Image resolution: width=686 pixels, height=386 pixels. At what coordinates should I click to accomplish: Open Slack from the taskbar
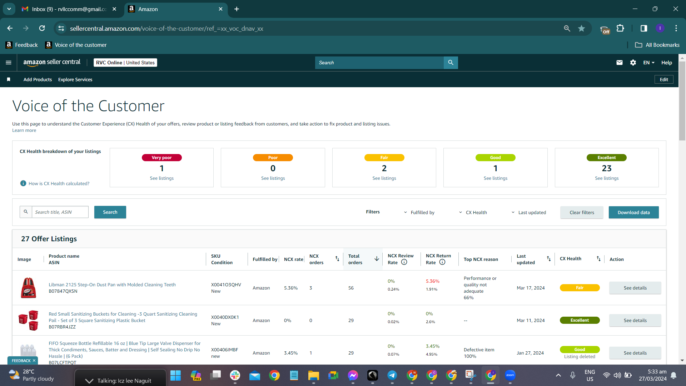[235, 375]
